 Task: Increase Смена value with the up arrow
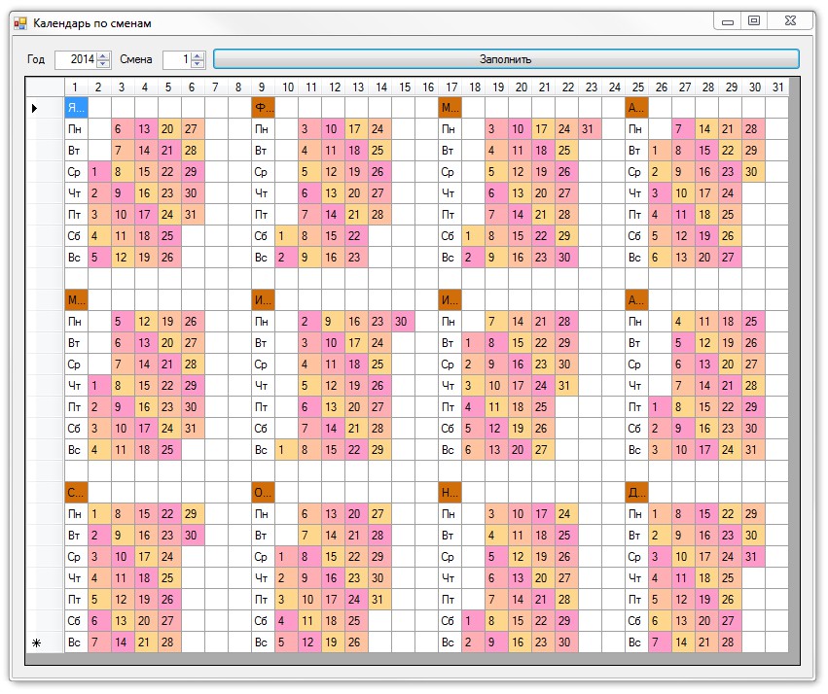tap(198, 55)
